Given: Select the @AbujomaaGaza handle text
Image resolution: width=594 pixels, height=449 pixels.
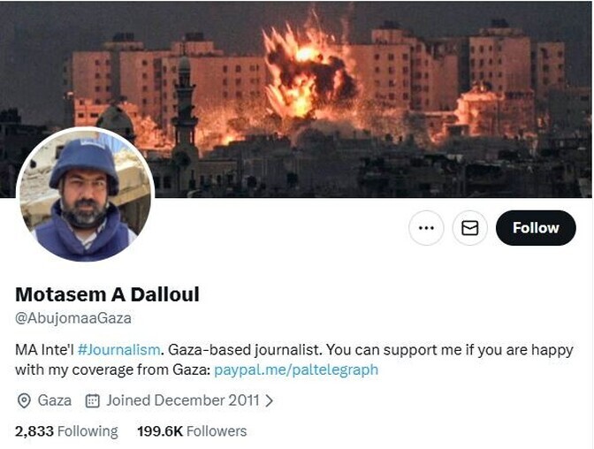Looking at the screenshot, I should coord(73,318).
